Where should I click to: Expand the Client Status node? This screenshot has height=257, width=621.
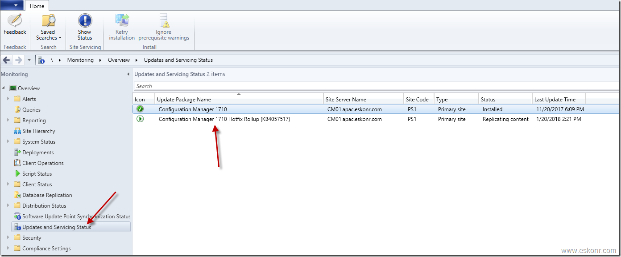pos(8,184)
